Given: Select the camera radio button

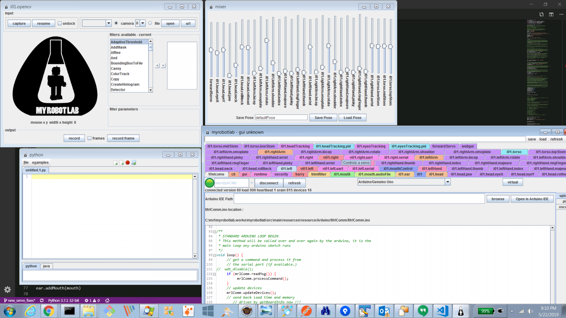Looking at the screenshot, I should [116, 23].
